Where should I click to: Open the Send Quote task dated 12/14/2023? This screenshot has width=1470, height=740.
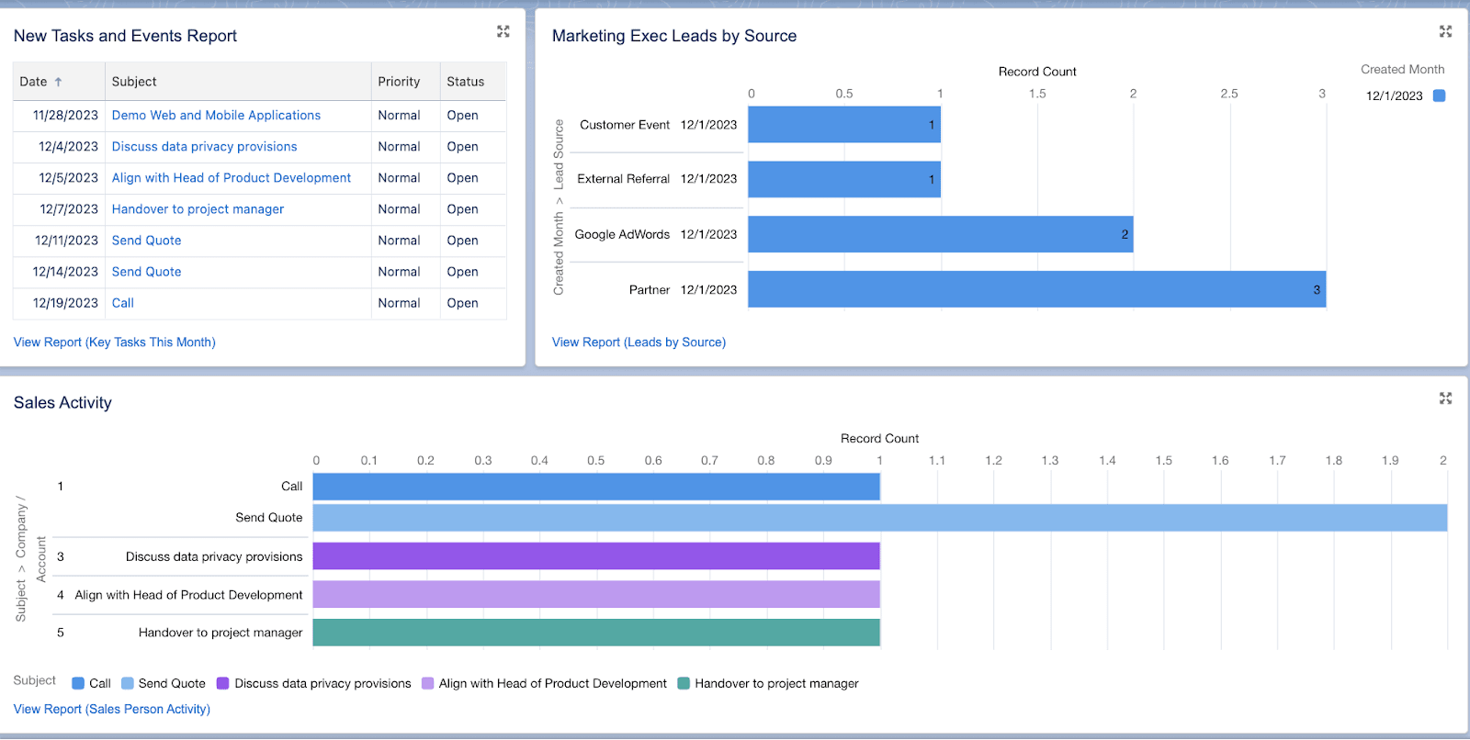pyautogui.click(x=146, y=272)
